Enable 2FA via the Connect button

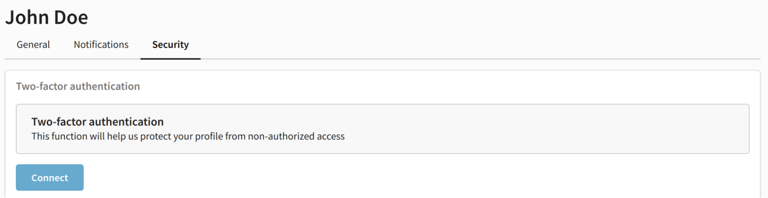[50, 178]
